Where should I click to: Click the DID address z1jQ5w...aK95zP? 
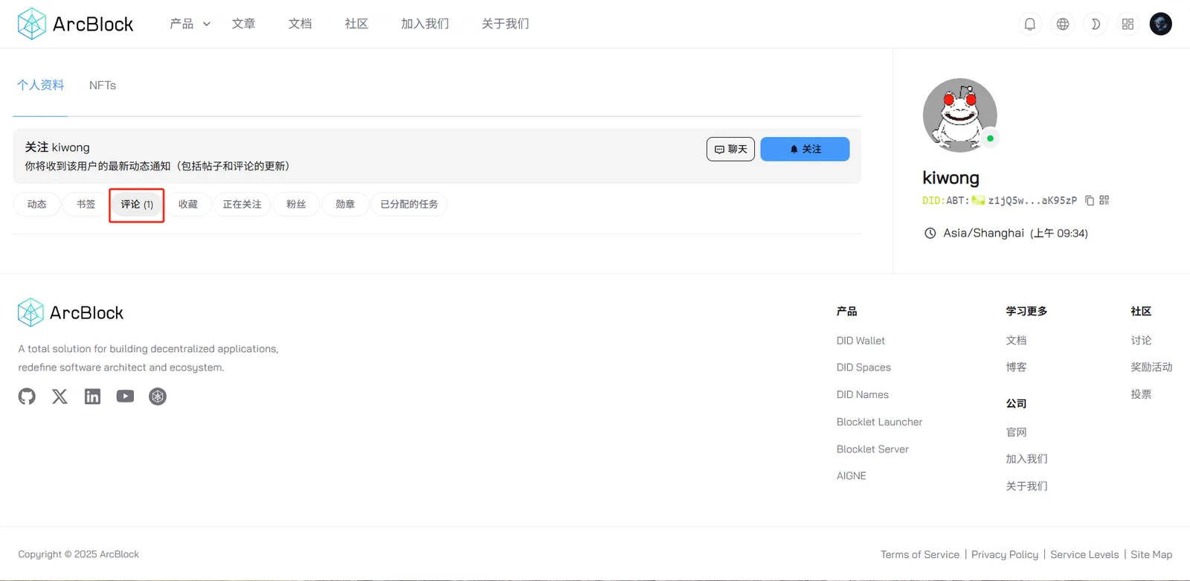[1032, 200]
